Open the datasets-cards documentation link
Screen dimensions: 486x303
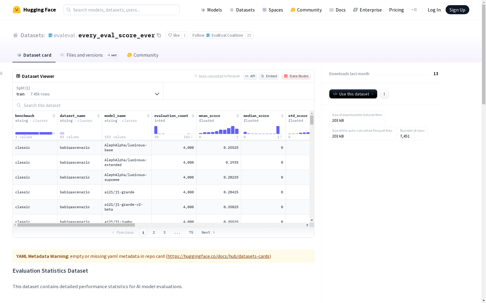tap(218, 256)
